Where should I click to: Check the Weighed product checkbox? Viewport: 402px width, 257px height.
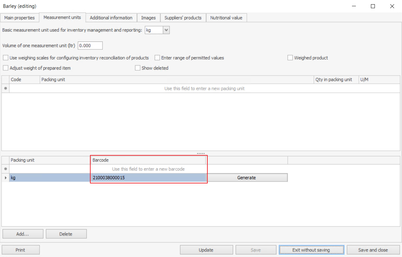pos(290,58)
